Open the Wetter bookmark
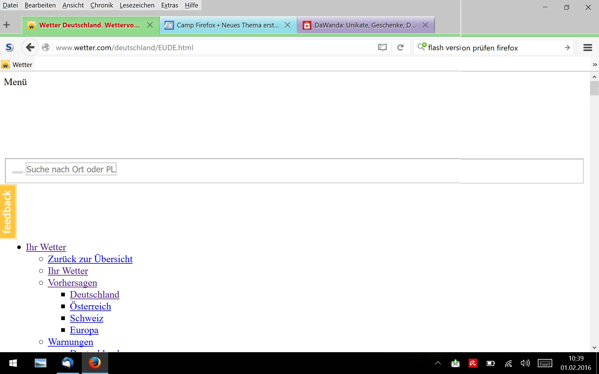Screen dimensions: 599x374 (x=17, y=65)
